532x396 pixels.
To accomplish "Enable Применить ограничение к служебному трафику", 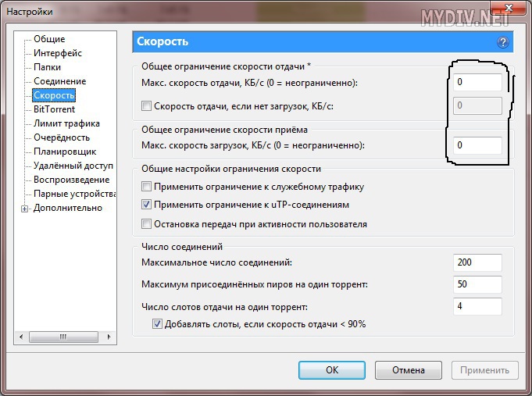I will [146, 187].
